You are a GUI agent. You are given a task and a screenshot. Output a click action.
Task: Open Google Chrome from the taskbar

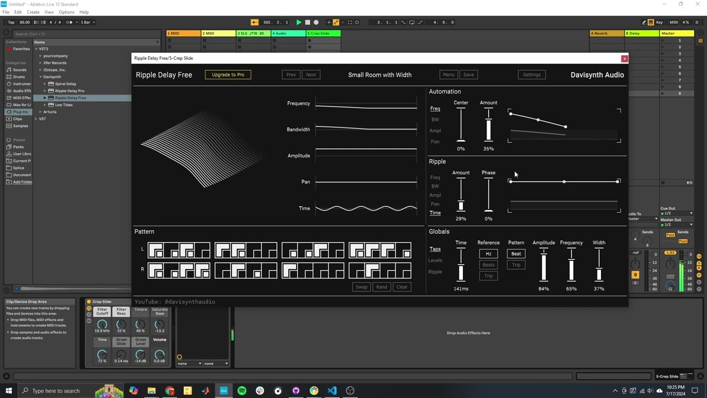pyautogui.click(x=170, y=391)
